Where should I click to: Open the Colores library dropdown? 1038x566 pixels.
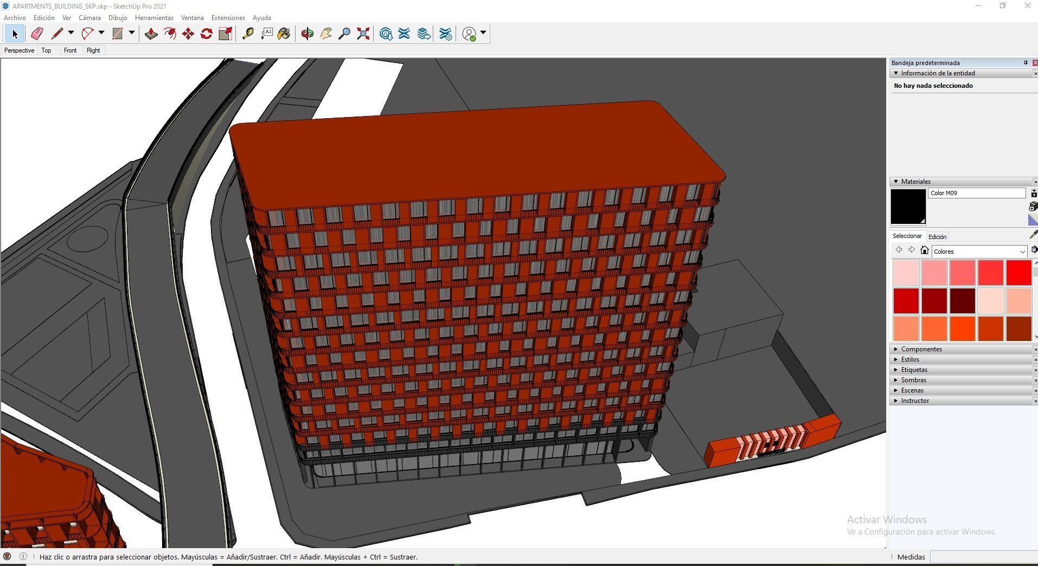979,252
